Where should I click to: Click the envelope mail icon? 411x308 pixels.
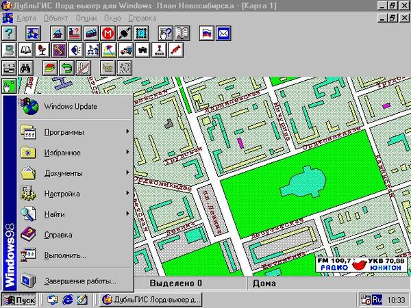click(x=223, y=34)
